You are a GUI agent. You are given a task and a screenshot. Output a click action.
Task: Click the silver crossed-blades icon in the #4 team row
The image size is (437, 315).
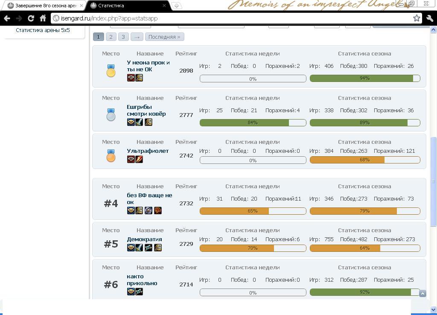coord(149,210)
